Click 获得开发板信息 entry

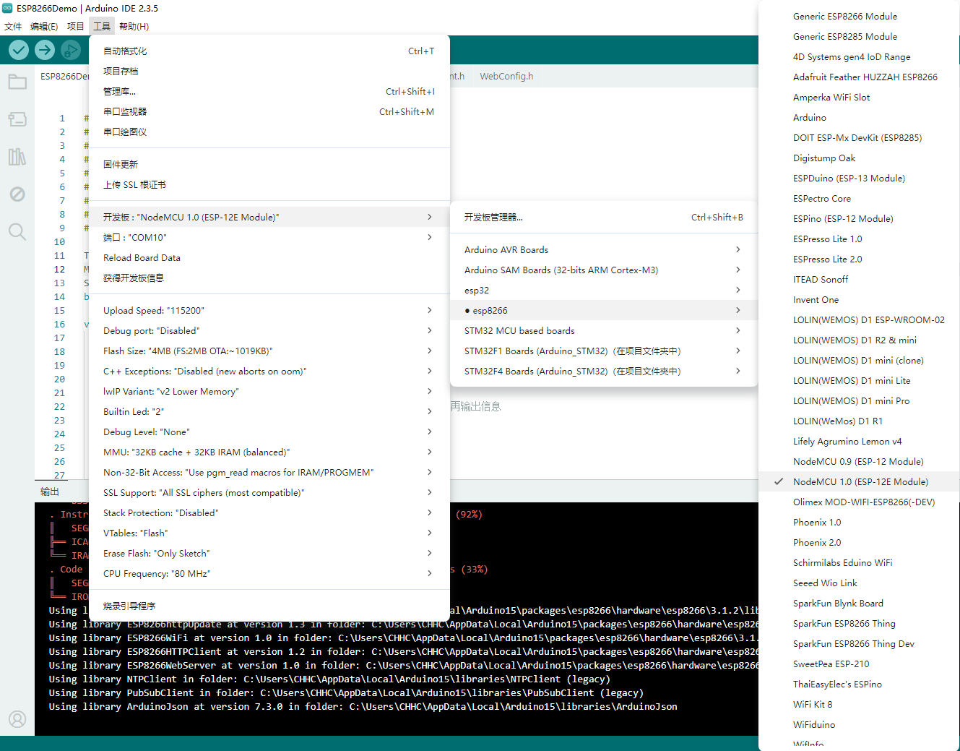[x=269, y=278]
